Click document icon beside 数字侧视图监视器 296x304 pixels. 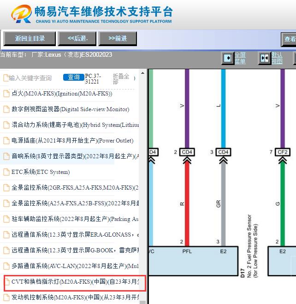[x=6, y=109]
